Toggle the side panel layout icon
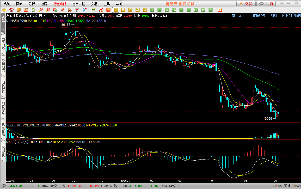The image size is (301, 189). pyautogui.click(x=293, y=16)
